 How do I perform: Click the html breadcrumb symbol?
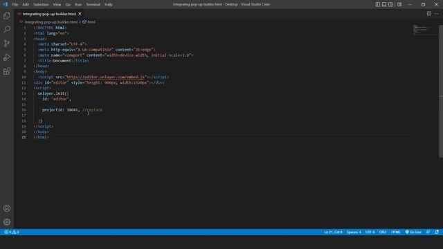89,21
